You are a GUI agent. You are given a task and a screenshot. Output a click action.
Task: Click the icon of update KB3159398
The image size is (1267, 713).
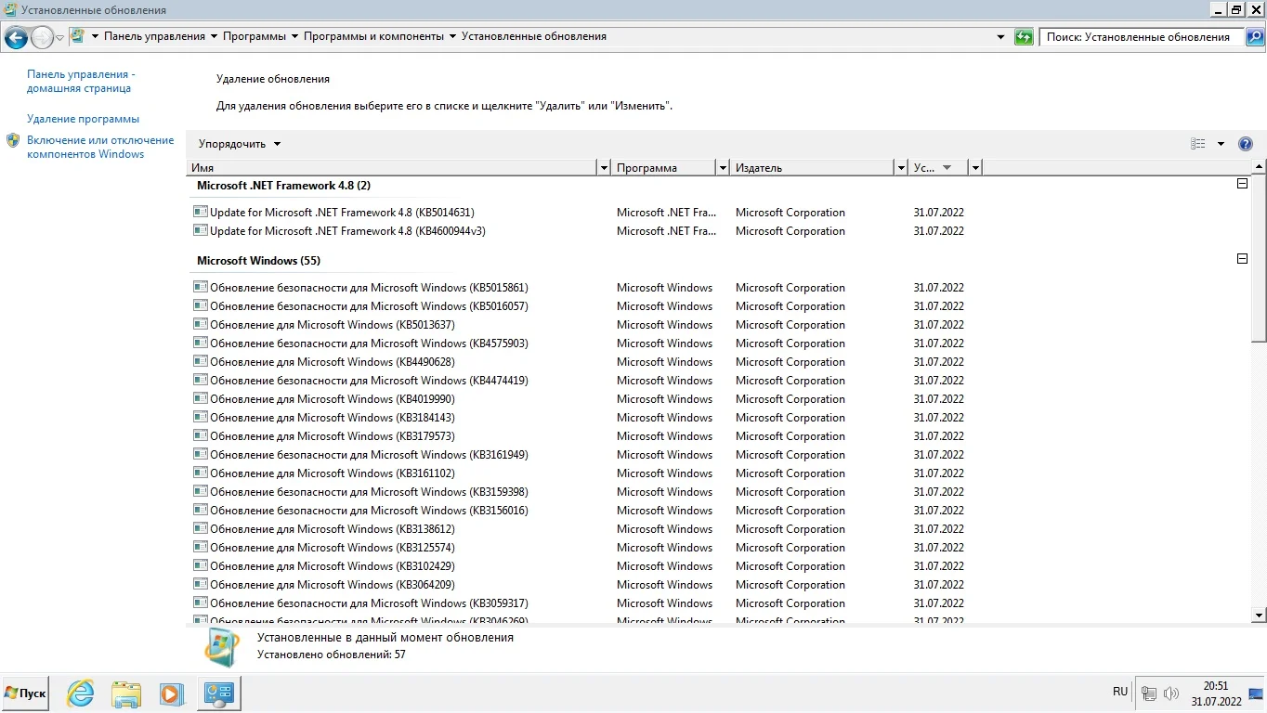coord(200,491)
